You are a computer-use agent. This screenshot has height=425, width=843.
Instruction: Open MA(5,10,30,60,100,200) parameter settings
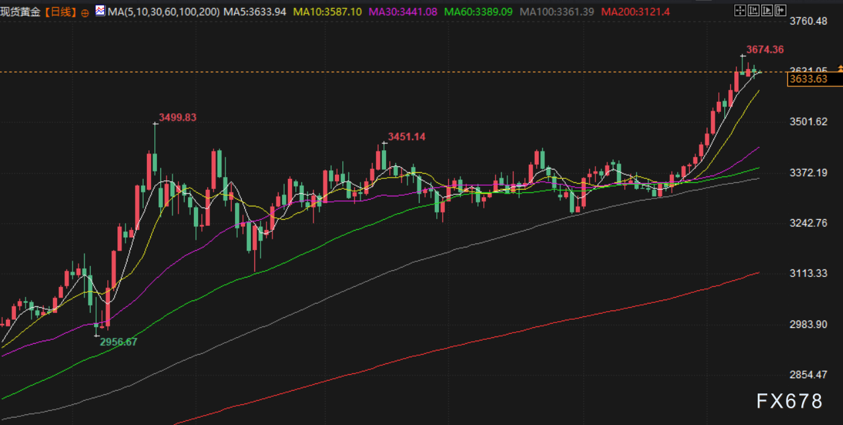(162, 12)
